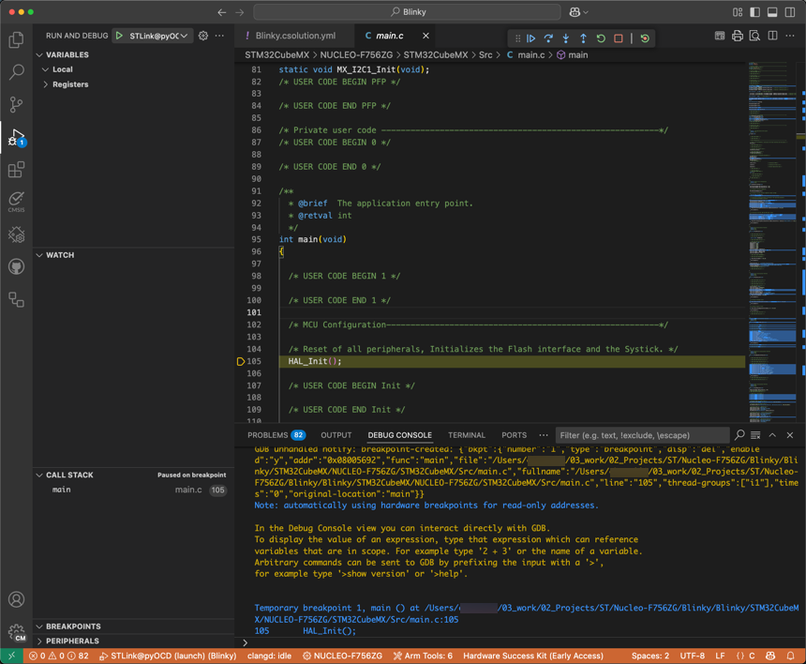Click the remote window icon in status bar

pos(11,656)
